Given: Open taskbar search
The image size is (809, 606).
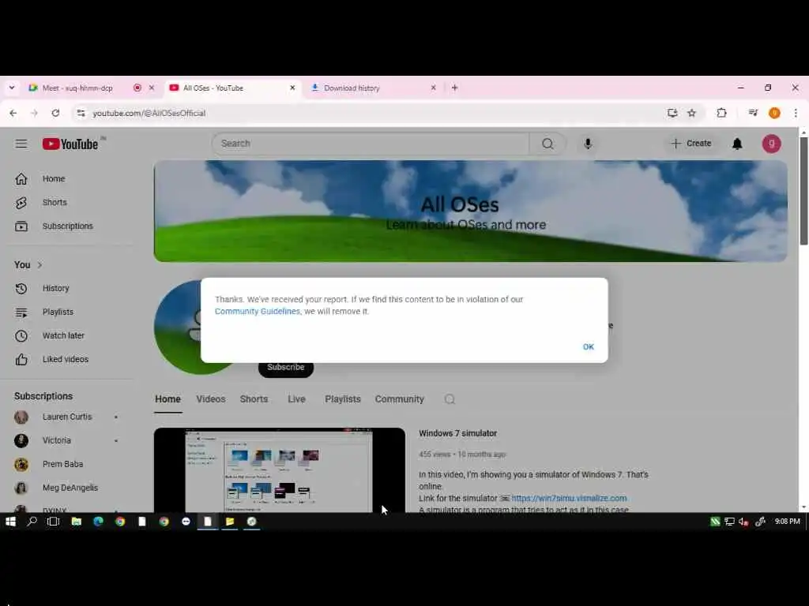Looking at the screenshot, I should 32,522.
